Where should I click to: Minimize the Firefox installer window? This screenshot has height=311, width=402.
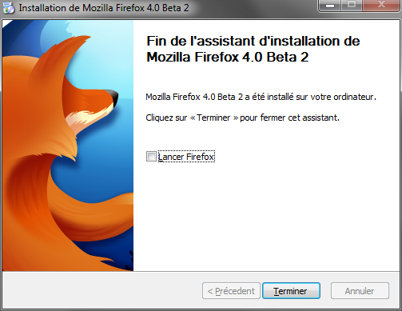pyautogui.click(x=330, y=6)
